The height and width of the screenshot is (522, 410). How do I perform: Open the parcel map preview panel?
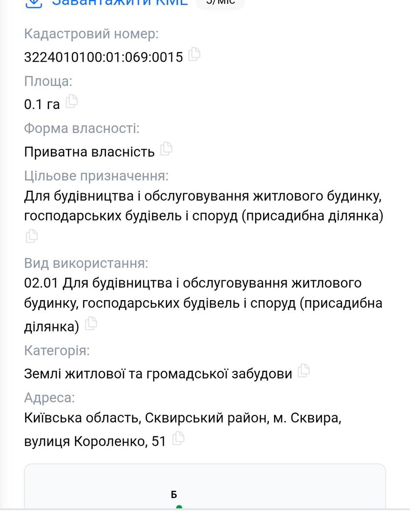coord(205,486)
